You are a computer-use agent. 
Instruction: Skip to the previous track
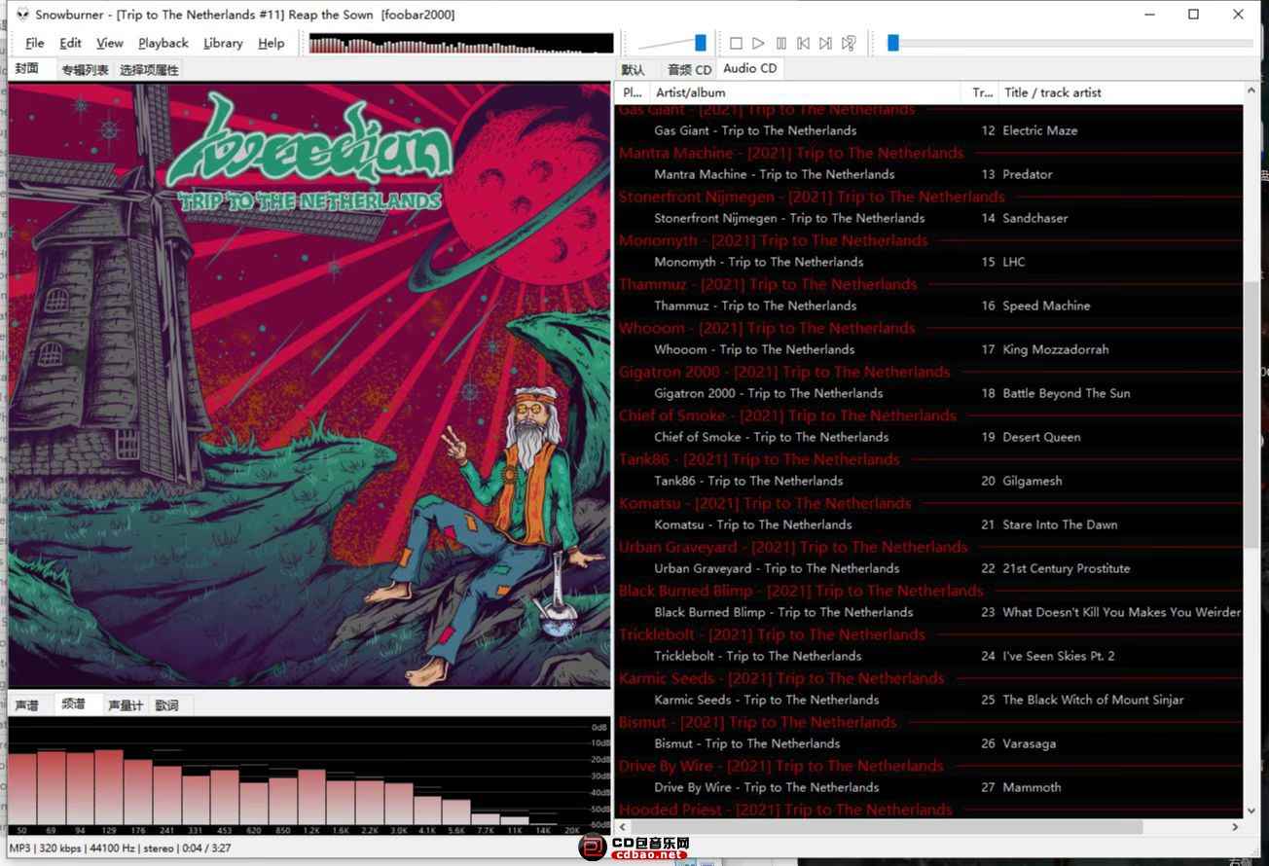(x=803, y=43)
